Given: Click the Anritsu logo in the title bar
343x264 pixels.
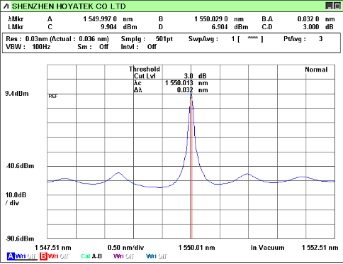Looking at the screenshot, I should click(x=6, y=6).
